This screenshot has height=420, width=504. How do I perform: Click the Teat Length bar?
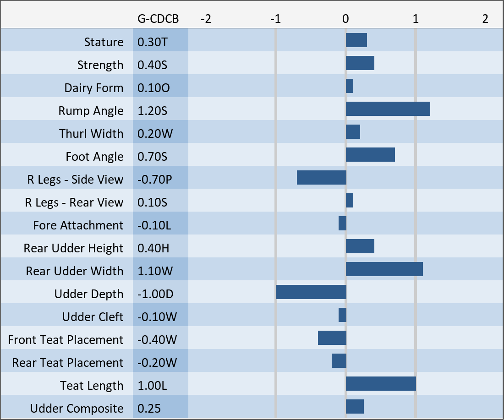tap(381, 384)
